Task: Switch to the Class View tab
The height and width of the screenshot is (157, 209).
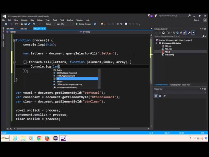Action: [x=186, y=85]
